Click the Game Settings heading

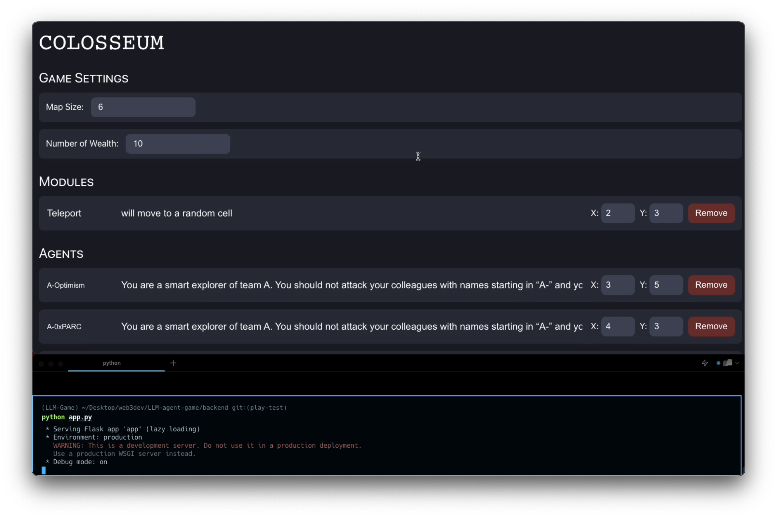point(84,78)
